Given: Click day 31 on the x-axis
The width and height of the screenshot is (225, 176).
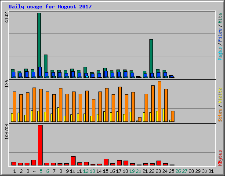Looking at the screenshot, I should coord(211,171).
